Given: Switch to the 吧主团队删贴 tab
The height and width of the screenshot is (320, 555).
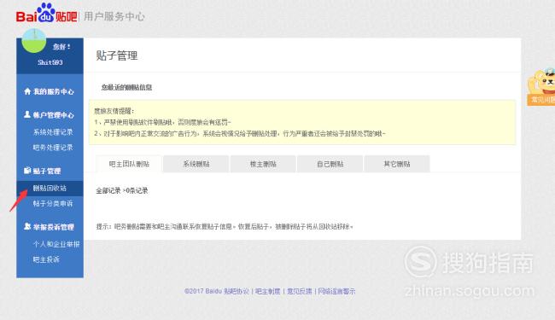Looking at the screenshot, I should tap(129, 164).
